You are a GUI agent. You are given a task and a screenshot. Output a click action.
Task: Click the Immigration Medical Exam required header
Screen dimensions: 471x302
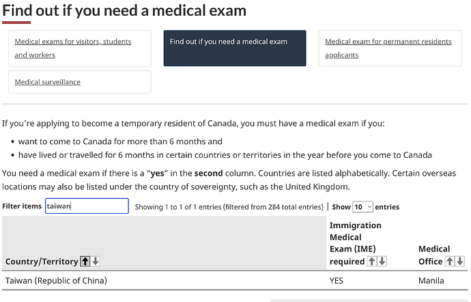click(356, 243)
